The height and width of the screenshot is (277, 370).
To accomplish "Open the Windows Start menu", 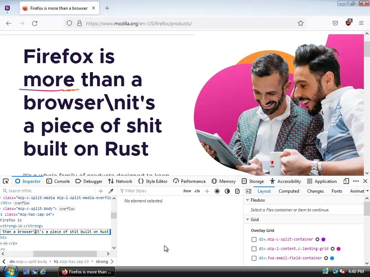I will tap(10, 272).
